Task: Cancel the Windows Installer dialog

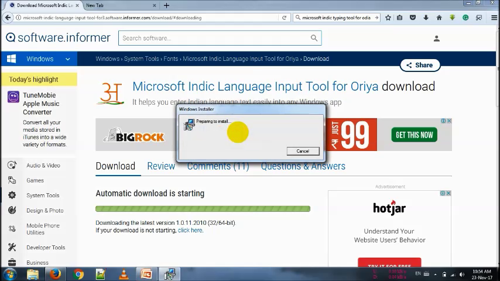Action: coord(303,151)
